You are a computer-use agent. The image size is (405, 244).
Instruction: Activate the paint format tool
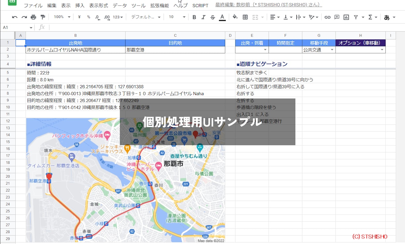tap(43, 17)
